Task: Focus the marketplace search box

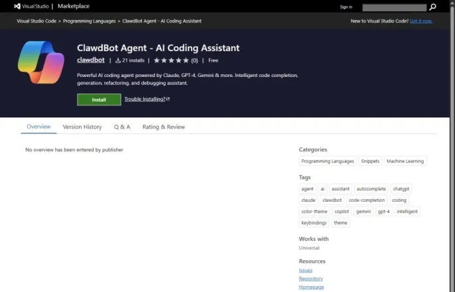Action: tap(395, 7)
